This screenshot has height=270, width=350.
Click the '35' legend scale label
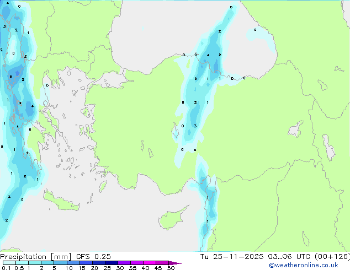point(132,268)
